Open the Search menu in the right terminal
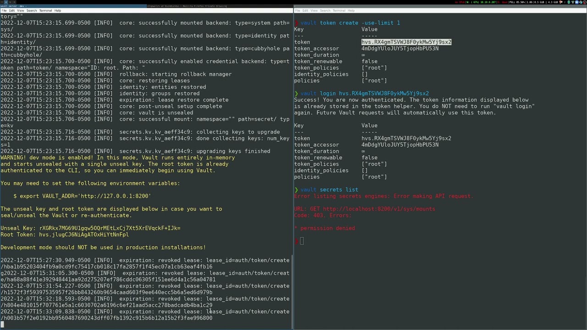 point(325,11)
